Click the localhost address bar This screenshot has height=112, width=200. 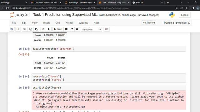72,8
